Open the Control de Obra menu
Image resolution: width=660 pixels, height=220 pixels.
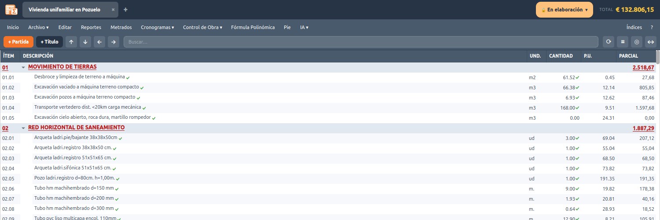click(x=202, y=27)
